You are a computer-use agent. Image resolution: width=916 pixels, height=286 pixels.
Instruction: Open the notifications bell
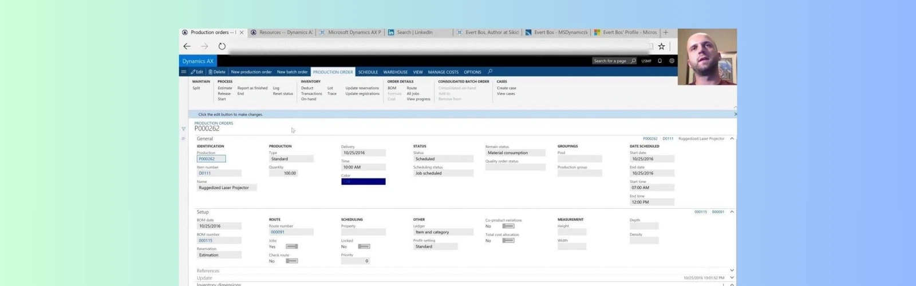point(660,61)
